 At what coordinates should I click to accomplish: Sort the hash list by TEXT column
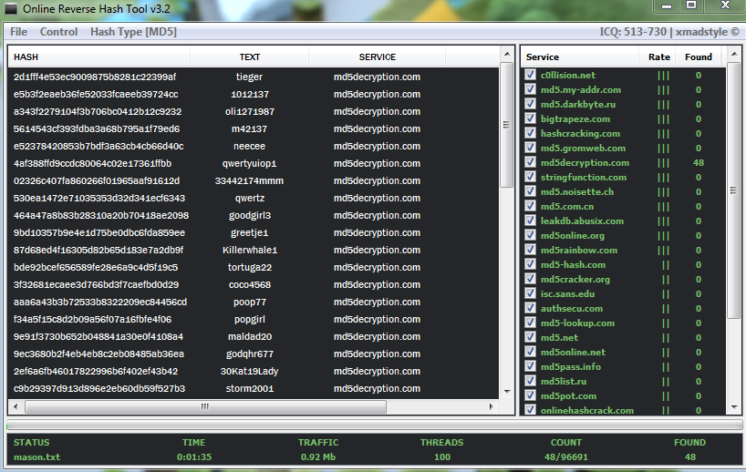tap(249, 56)
